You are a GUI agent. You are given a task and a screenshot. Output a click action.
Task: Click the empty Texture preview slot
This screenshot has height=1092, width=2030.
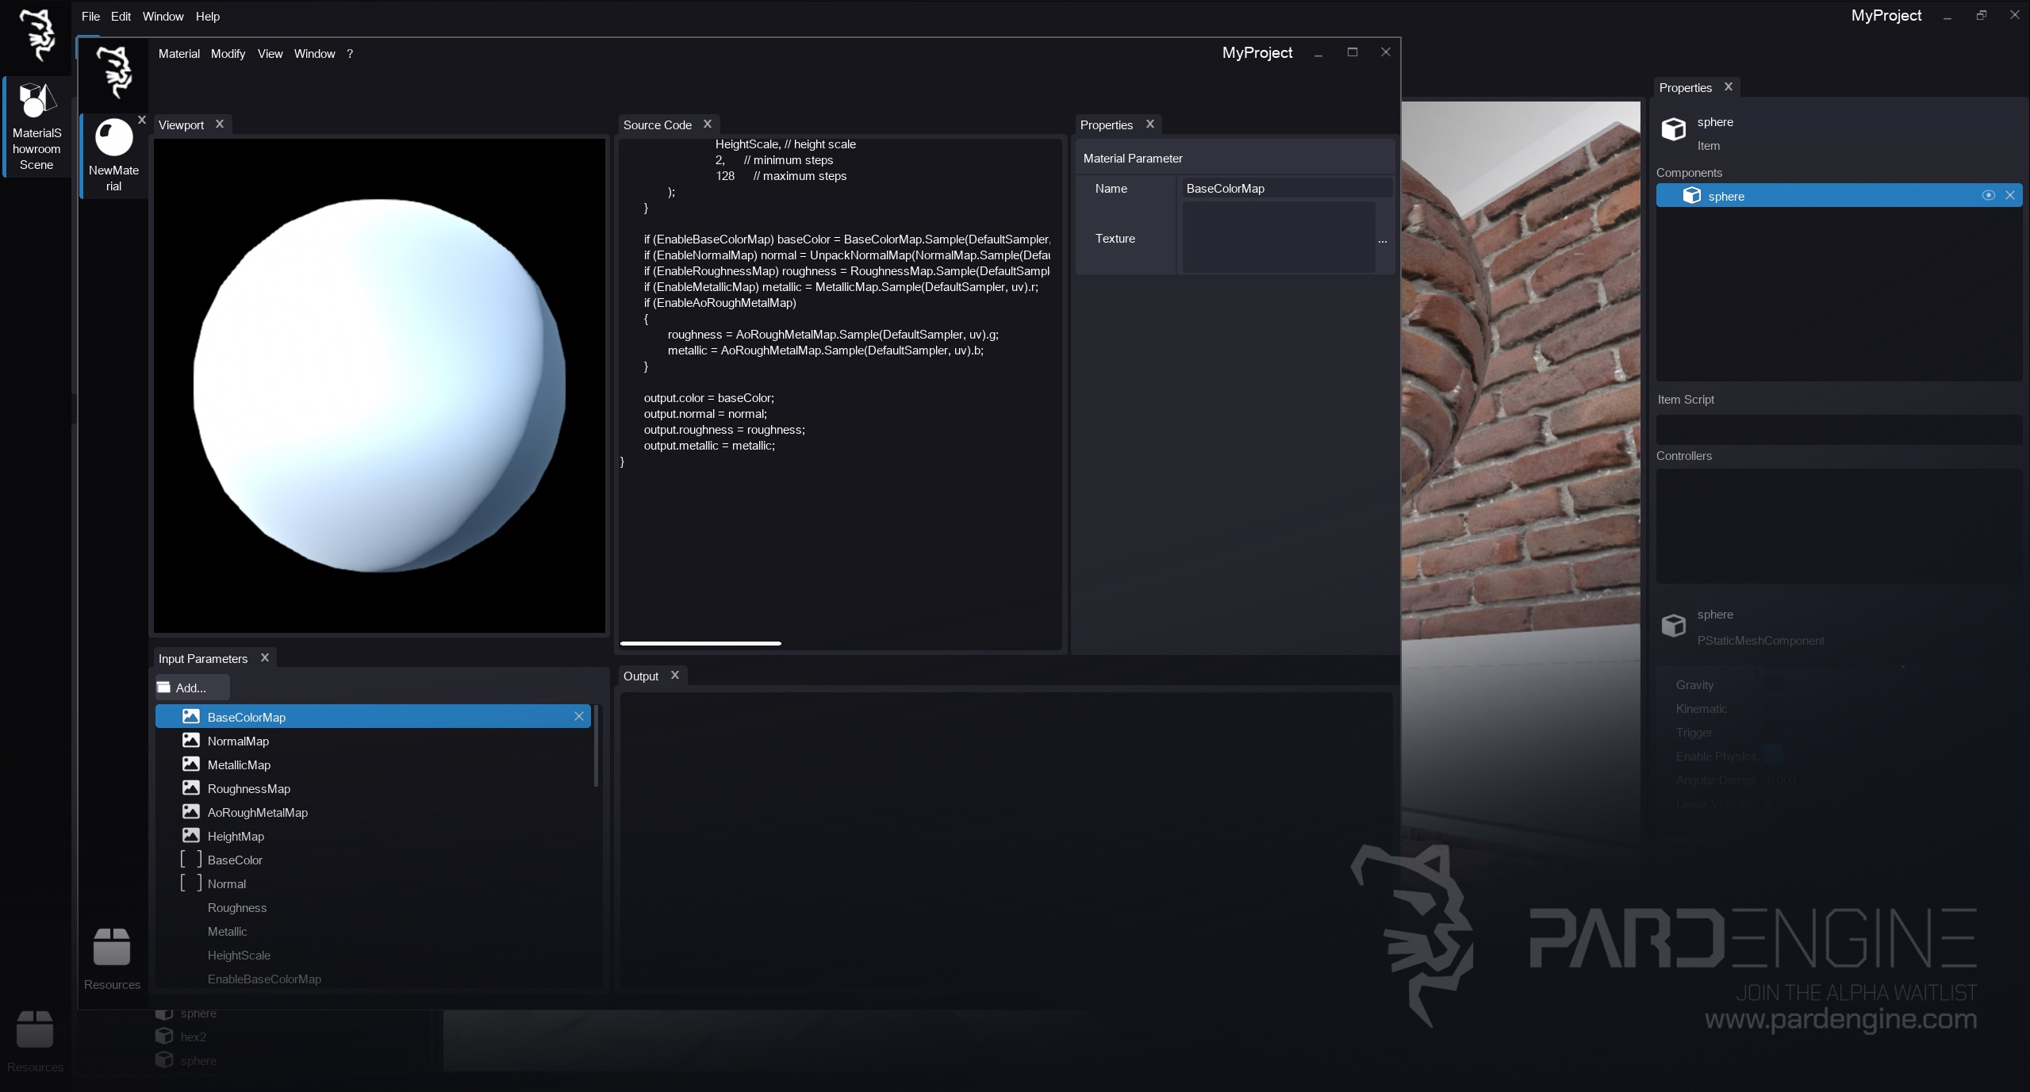coord(1279,237)
